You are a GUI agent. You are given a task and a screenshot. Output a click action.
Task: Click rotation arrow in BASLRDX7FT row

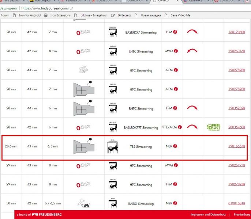(x=192, y=127)
